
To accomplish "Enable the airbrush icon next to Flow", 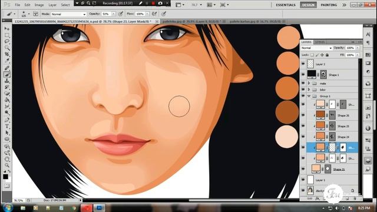I will click(154, 14).
